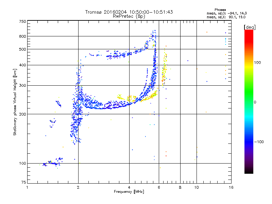Click the blue E-layer echo cluster near 100 km
This screenshot has width=272, height=204.
(52, 162)
